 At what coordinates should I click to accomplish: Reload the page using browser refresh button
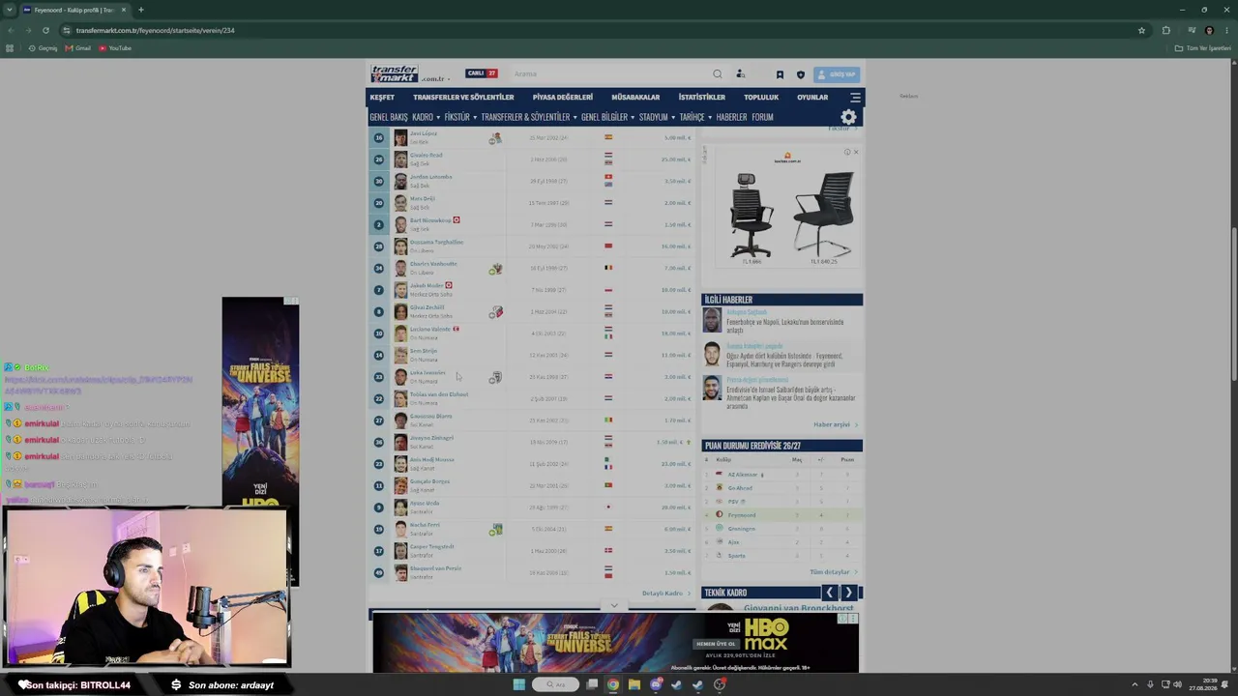pos(45,30)
